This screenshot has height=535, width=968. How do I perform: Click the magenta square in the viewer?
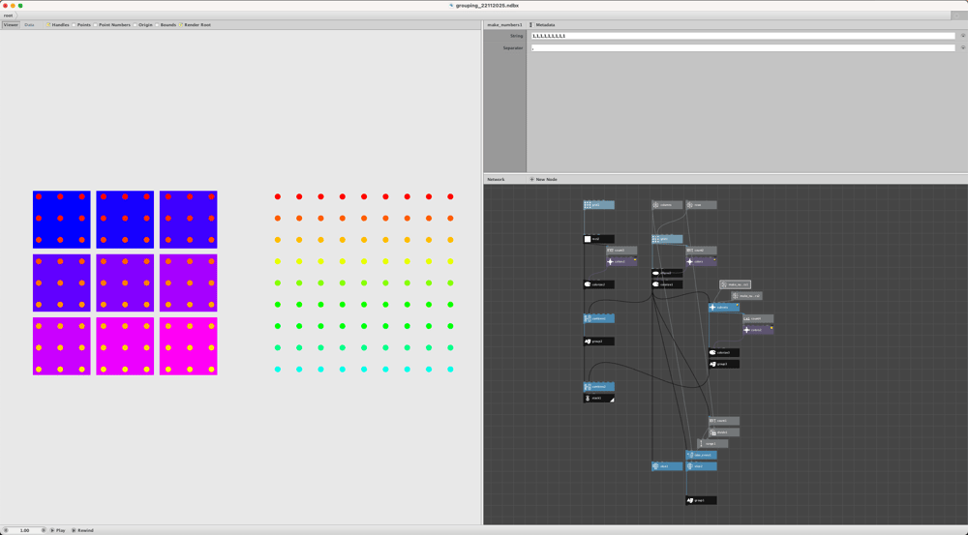[x=189, y=346]
